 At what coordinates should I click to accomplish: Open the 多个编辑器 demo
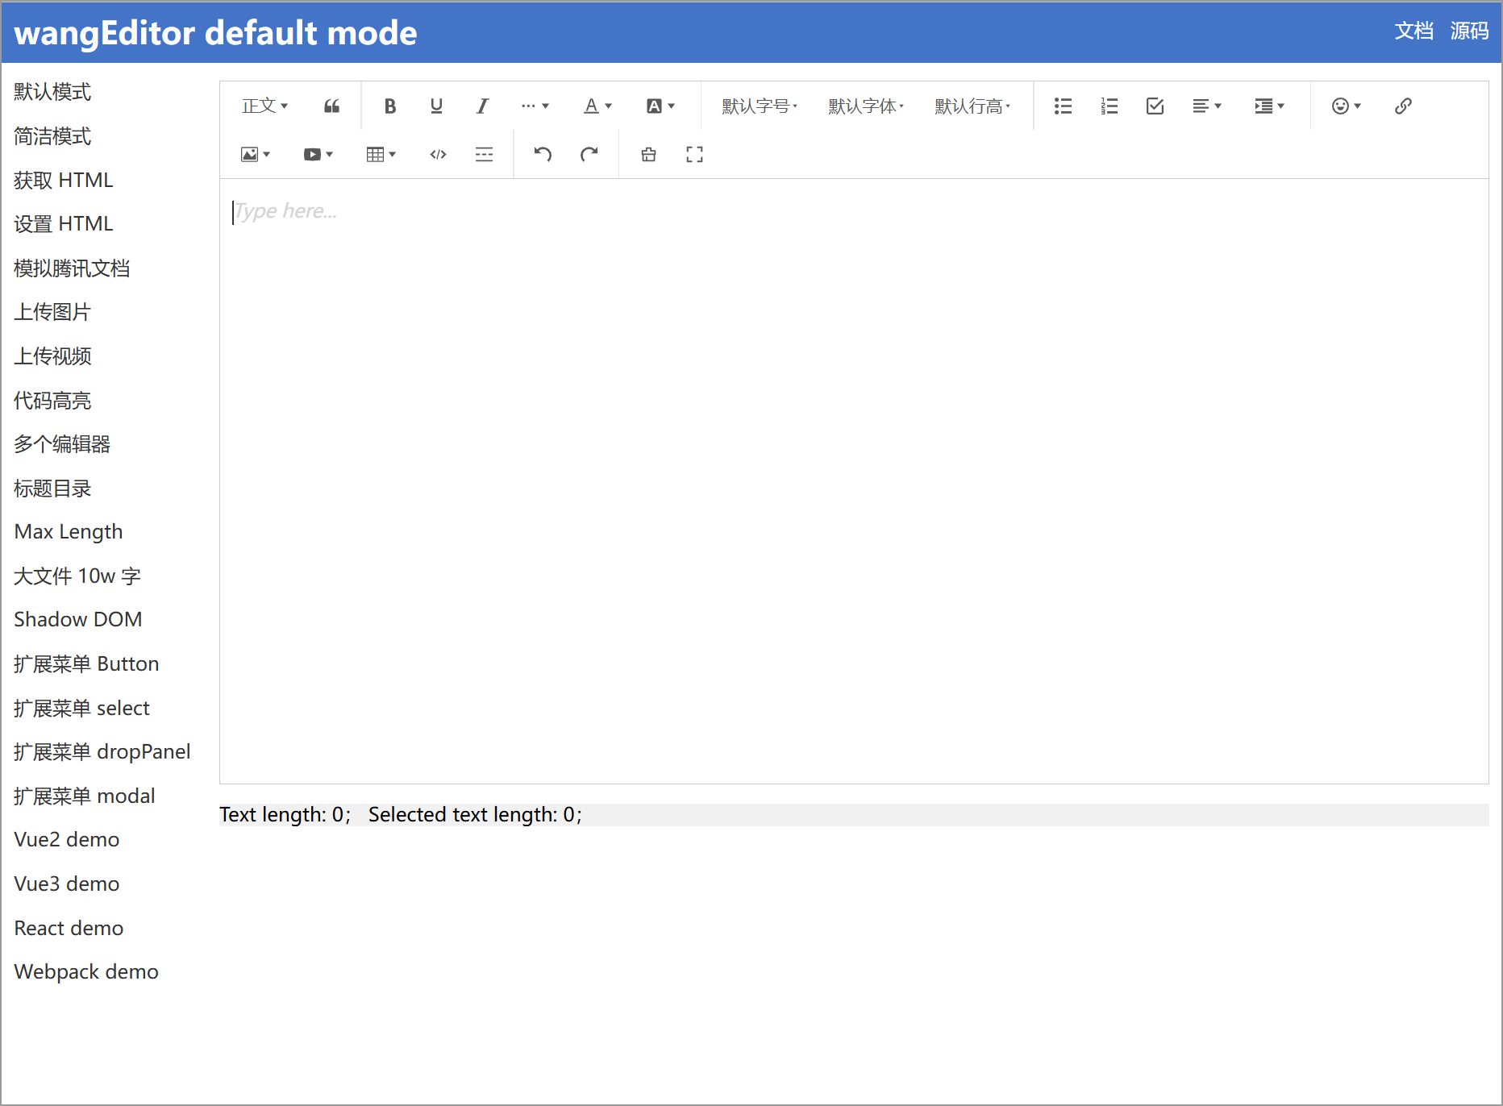[62, 444]
